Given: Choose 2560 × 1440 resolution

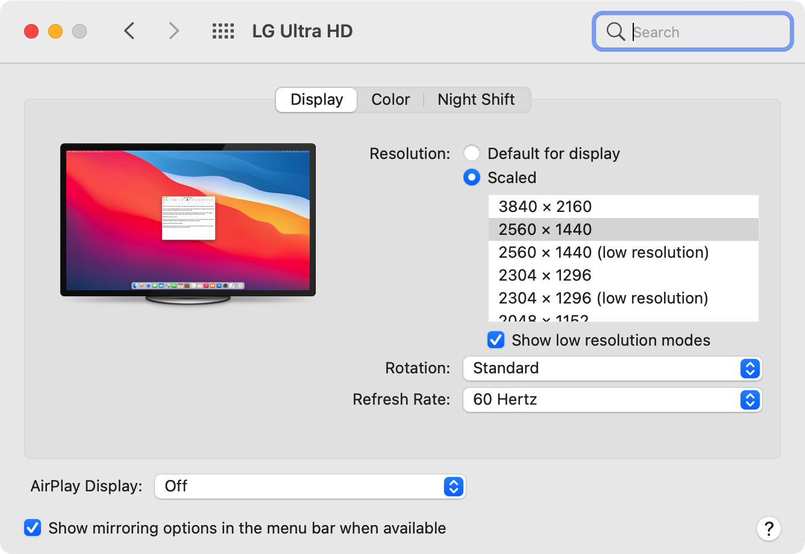Looking at the screenshot, I should 623,229.
